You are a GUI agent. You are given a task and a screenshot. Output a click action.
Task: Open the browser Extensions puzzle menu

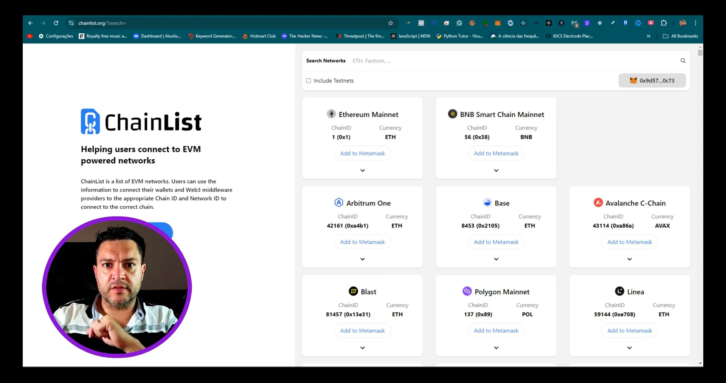point(664,23)
